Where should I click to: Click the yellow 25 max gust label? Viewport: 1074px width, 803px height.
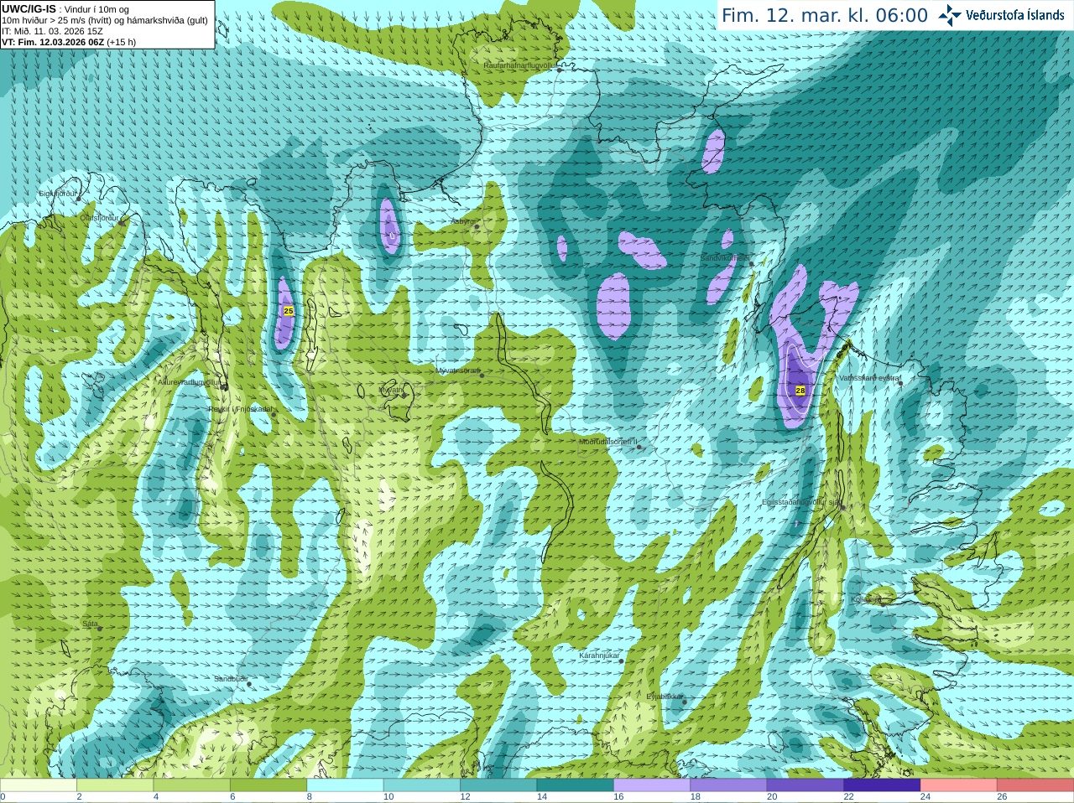pyautogui.click(x=289, y=311)
